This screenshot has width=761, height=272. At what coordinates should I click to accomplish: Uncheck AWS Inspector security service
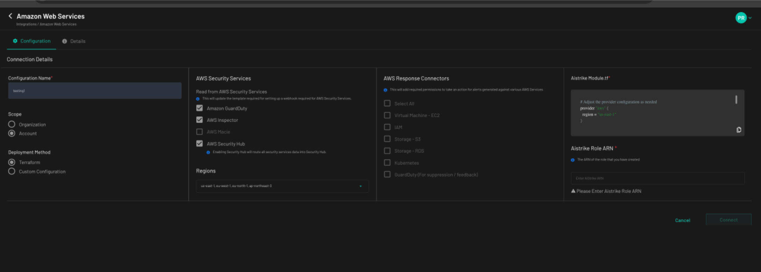point(199,120)
